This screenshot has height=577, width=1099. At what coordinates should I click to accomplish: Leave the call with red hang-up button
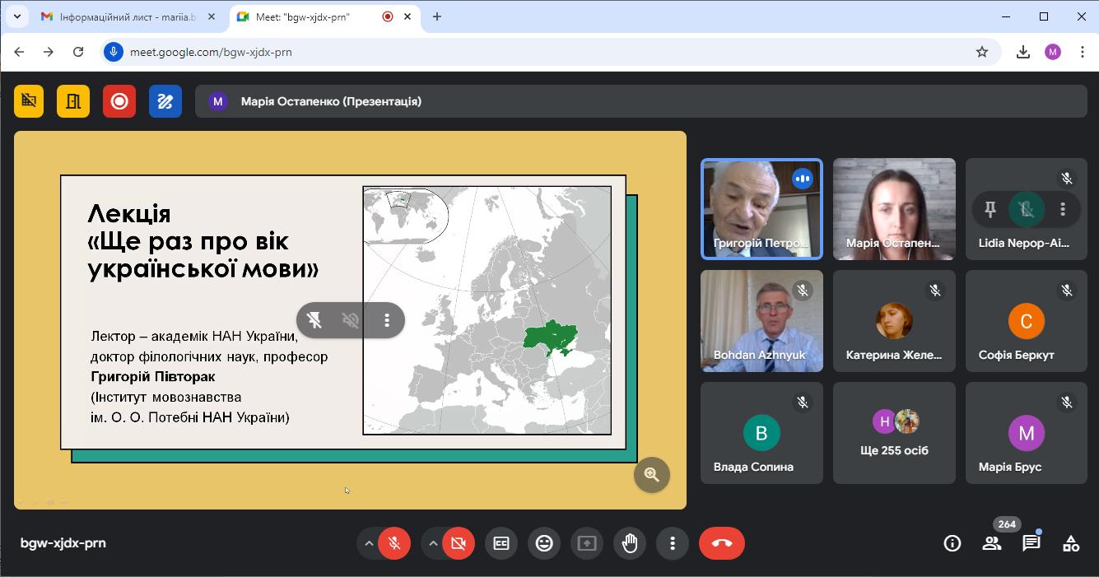722,543
